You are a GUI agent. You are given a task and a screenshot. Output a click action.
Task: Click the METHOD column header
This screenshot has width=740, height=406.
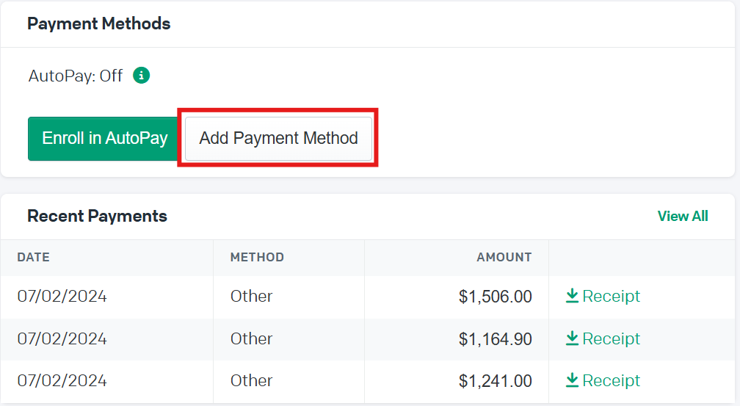coord(257,257)
